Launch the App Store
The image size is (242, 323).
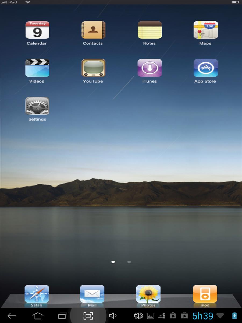coord(206,68)
